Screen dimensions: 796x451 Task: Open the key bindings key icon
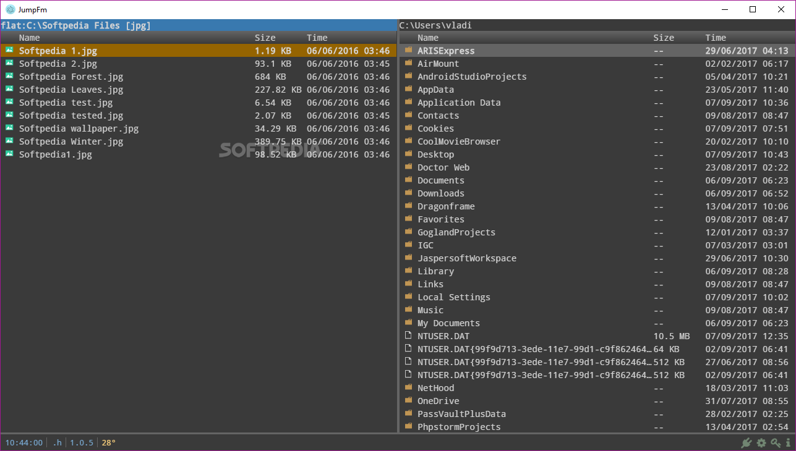pyautogui.click(x=776, y=443)
